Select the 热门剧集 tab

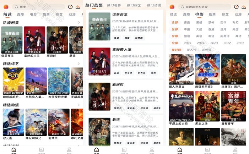pos(94,5)
